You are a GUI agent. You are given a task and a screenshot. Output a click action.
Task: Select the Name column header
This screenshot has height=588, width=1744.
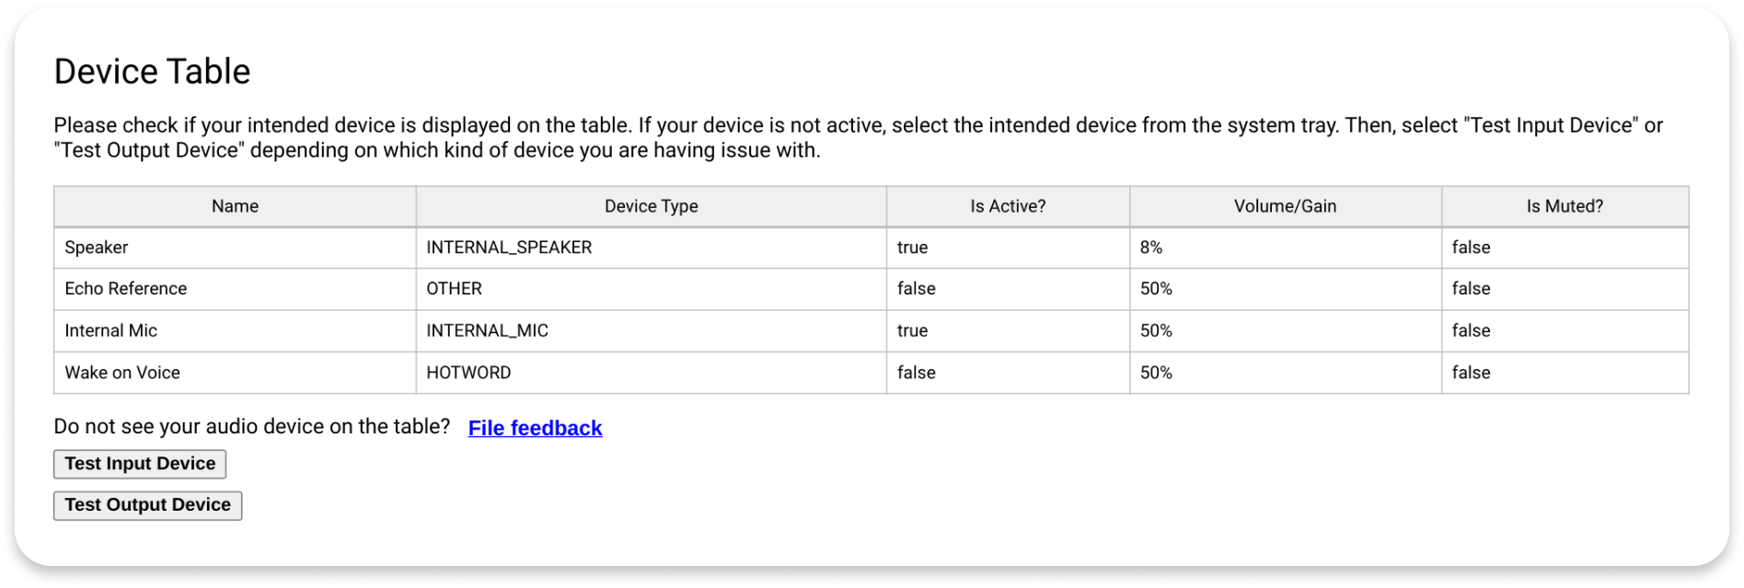tap(235, 206)
